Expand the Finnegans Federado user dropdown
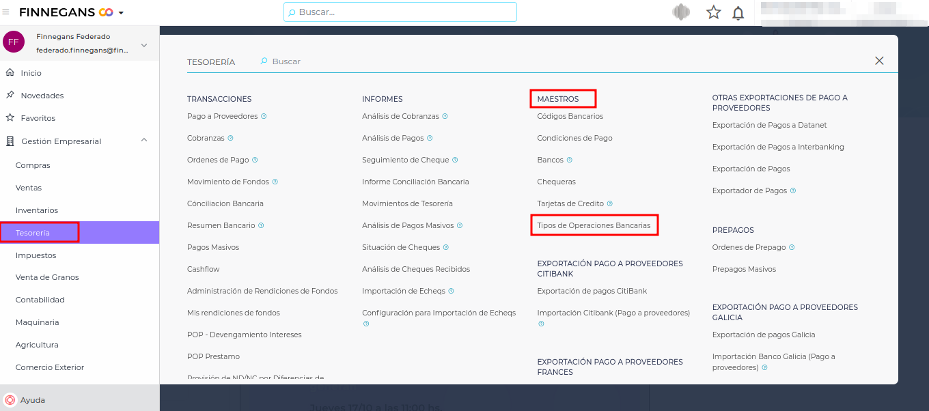 tap(143, 45)
